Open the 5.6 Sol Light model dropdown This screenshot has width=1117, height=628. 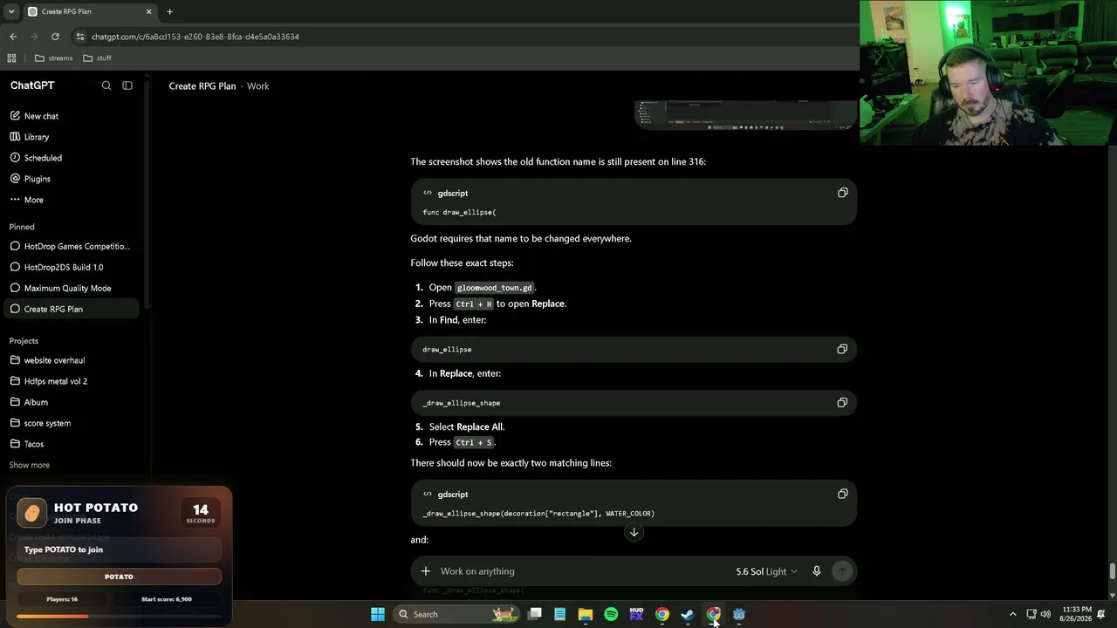coord(766,571)
